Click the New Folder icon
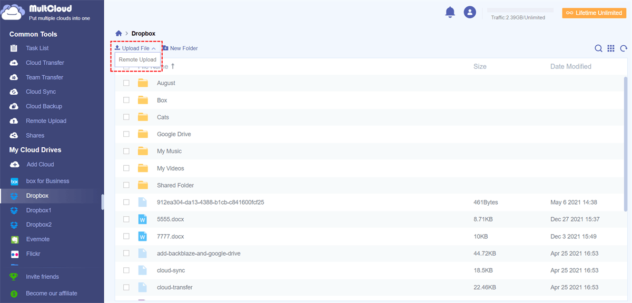 (x=165, y=48)
